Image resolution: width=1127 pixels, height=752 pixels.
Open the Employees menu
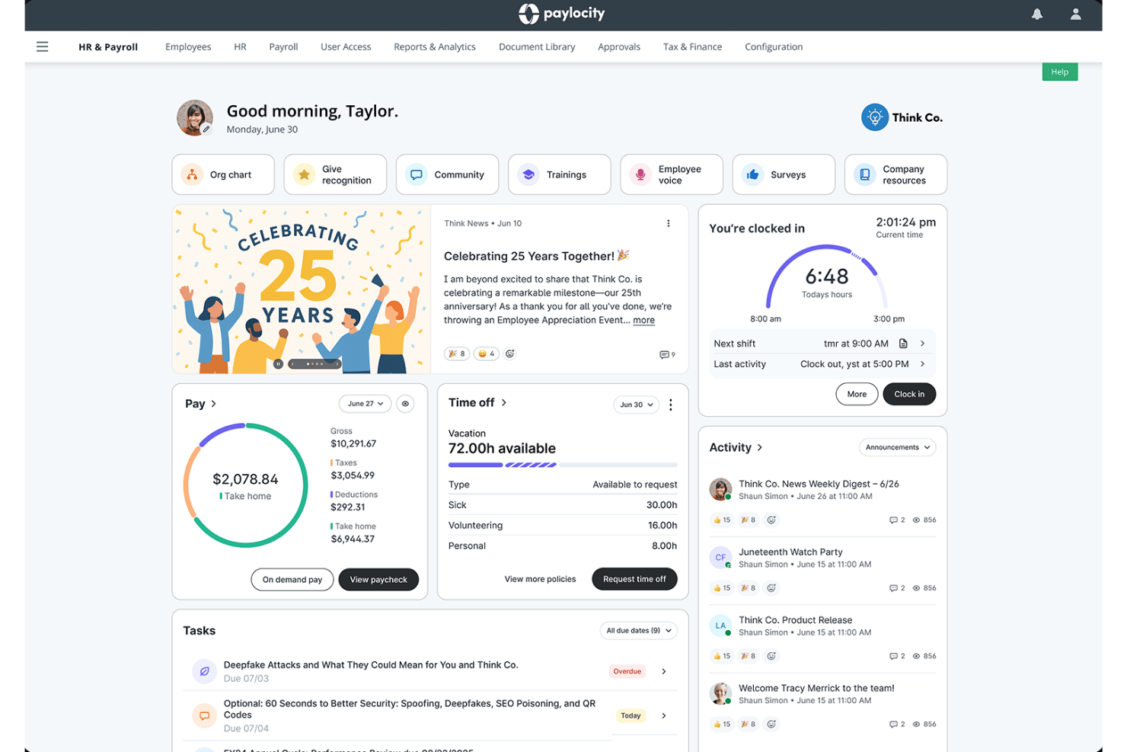(x=188, y=46)
